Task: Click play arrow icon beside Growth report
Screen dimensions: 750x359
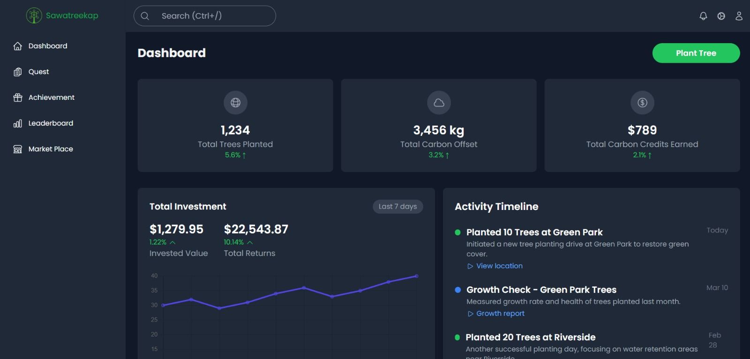Action: [x=470, y=314]
